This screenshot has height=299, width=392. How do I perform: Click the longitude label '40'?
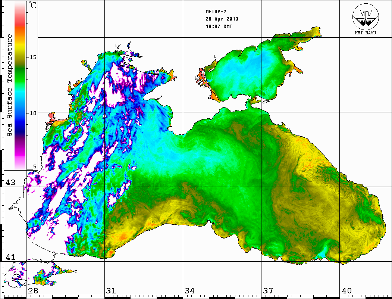point(346,290)
